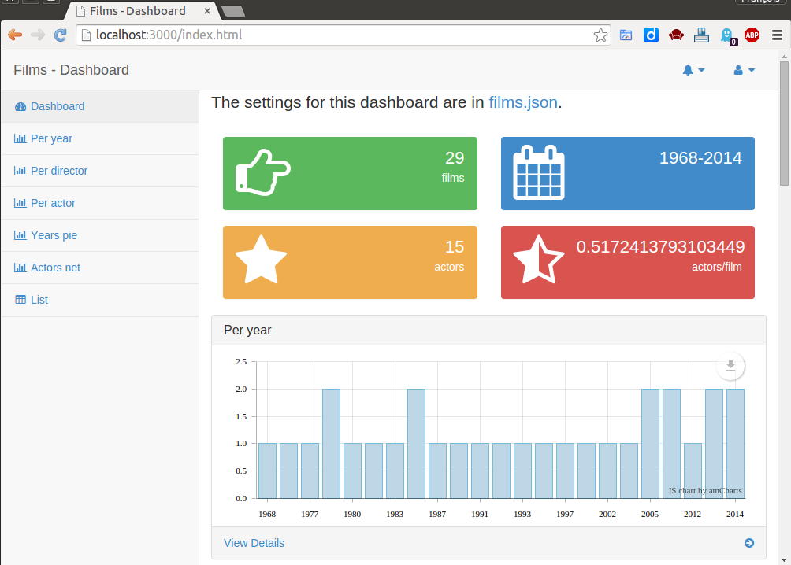Click the '2.5' y-axis label
Viewport: 791px width, 565px height.
pyautogui.click(x=241, y=361)
